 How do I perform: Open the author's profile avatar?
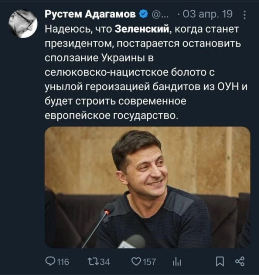(x=23, y=24)
